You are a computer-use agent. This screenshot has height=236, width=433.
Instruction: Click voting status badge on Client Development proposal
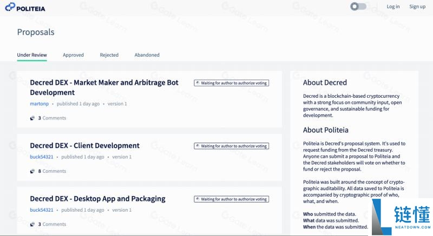point(232,146)
